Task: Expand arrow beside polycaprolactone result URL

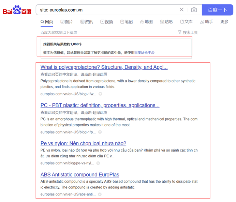Action: point(100,94)
